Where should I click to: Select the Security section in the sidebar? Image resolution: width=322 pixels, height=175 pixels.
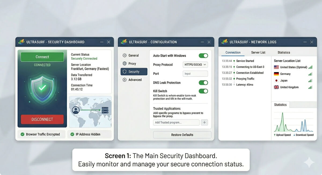[134, 72]
